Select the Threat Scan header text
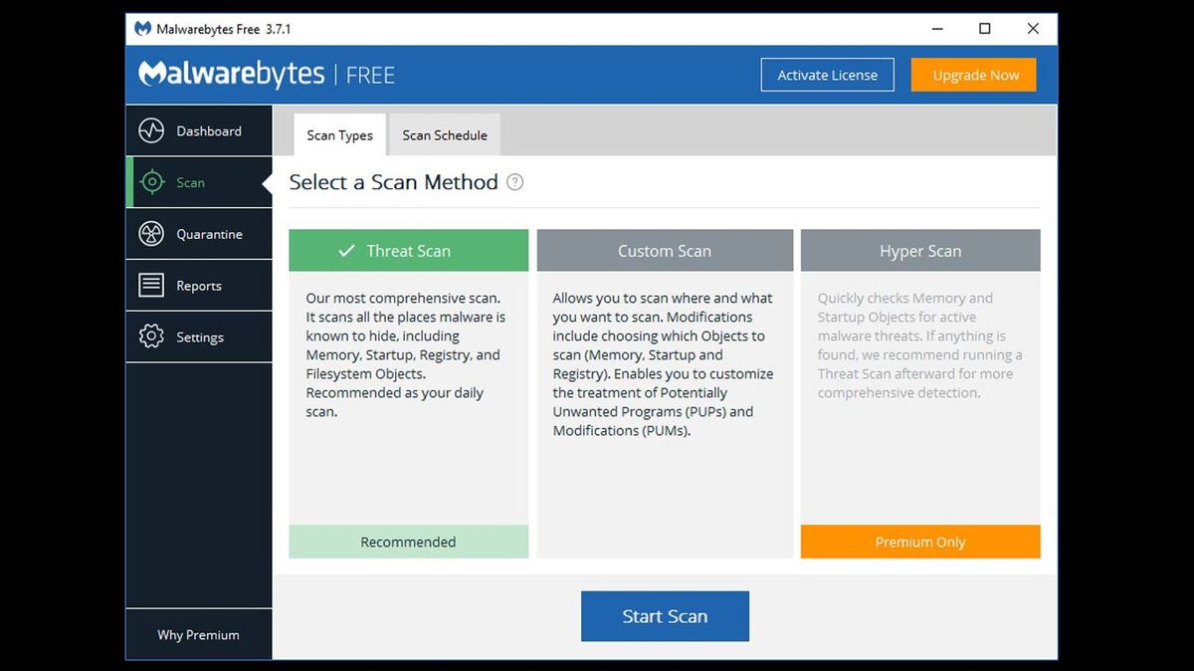1194x671 pixels. (x=408, y=251)
